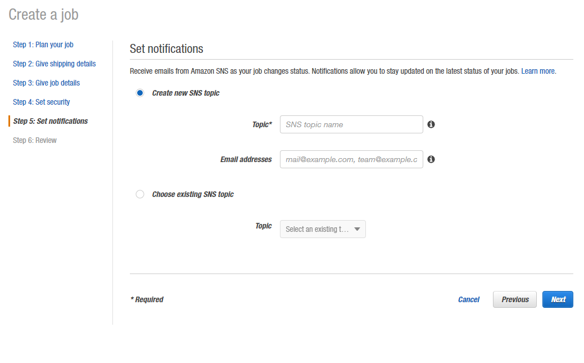Navigate to Step 1: Plan your job
The height and width of the screenshot is (363, 584).
(x=43, y=44)
